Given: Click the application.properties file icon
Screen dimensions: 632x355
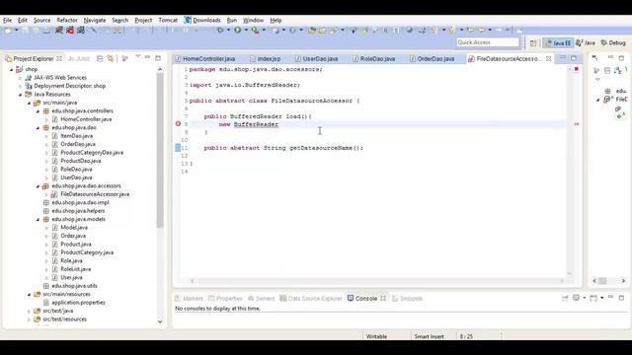Looking at the screenshot, I should (46, 303).
